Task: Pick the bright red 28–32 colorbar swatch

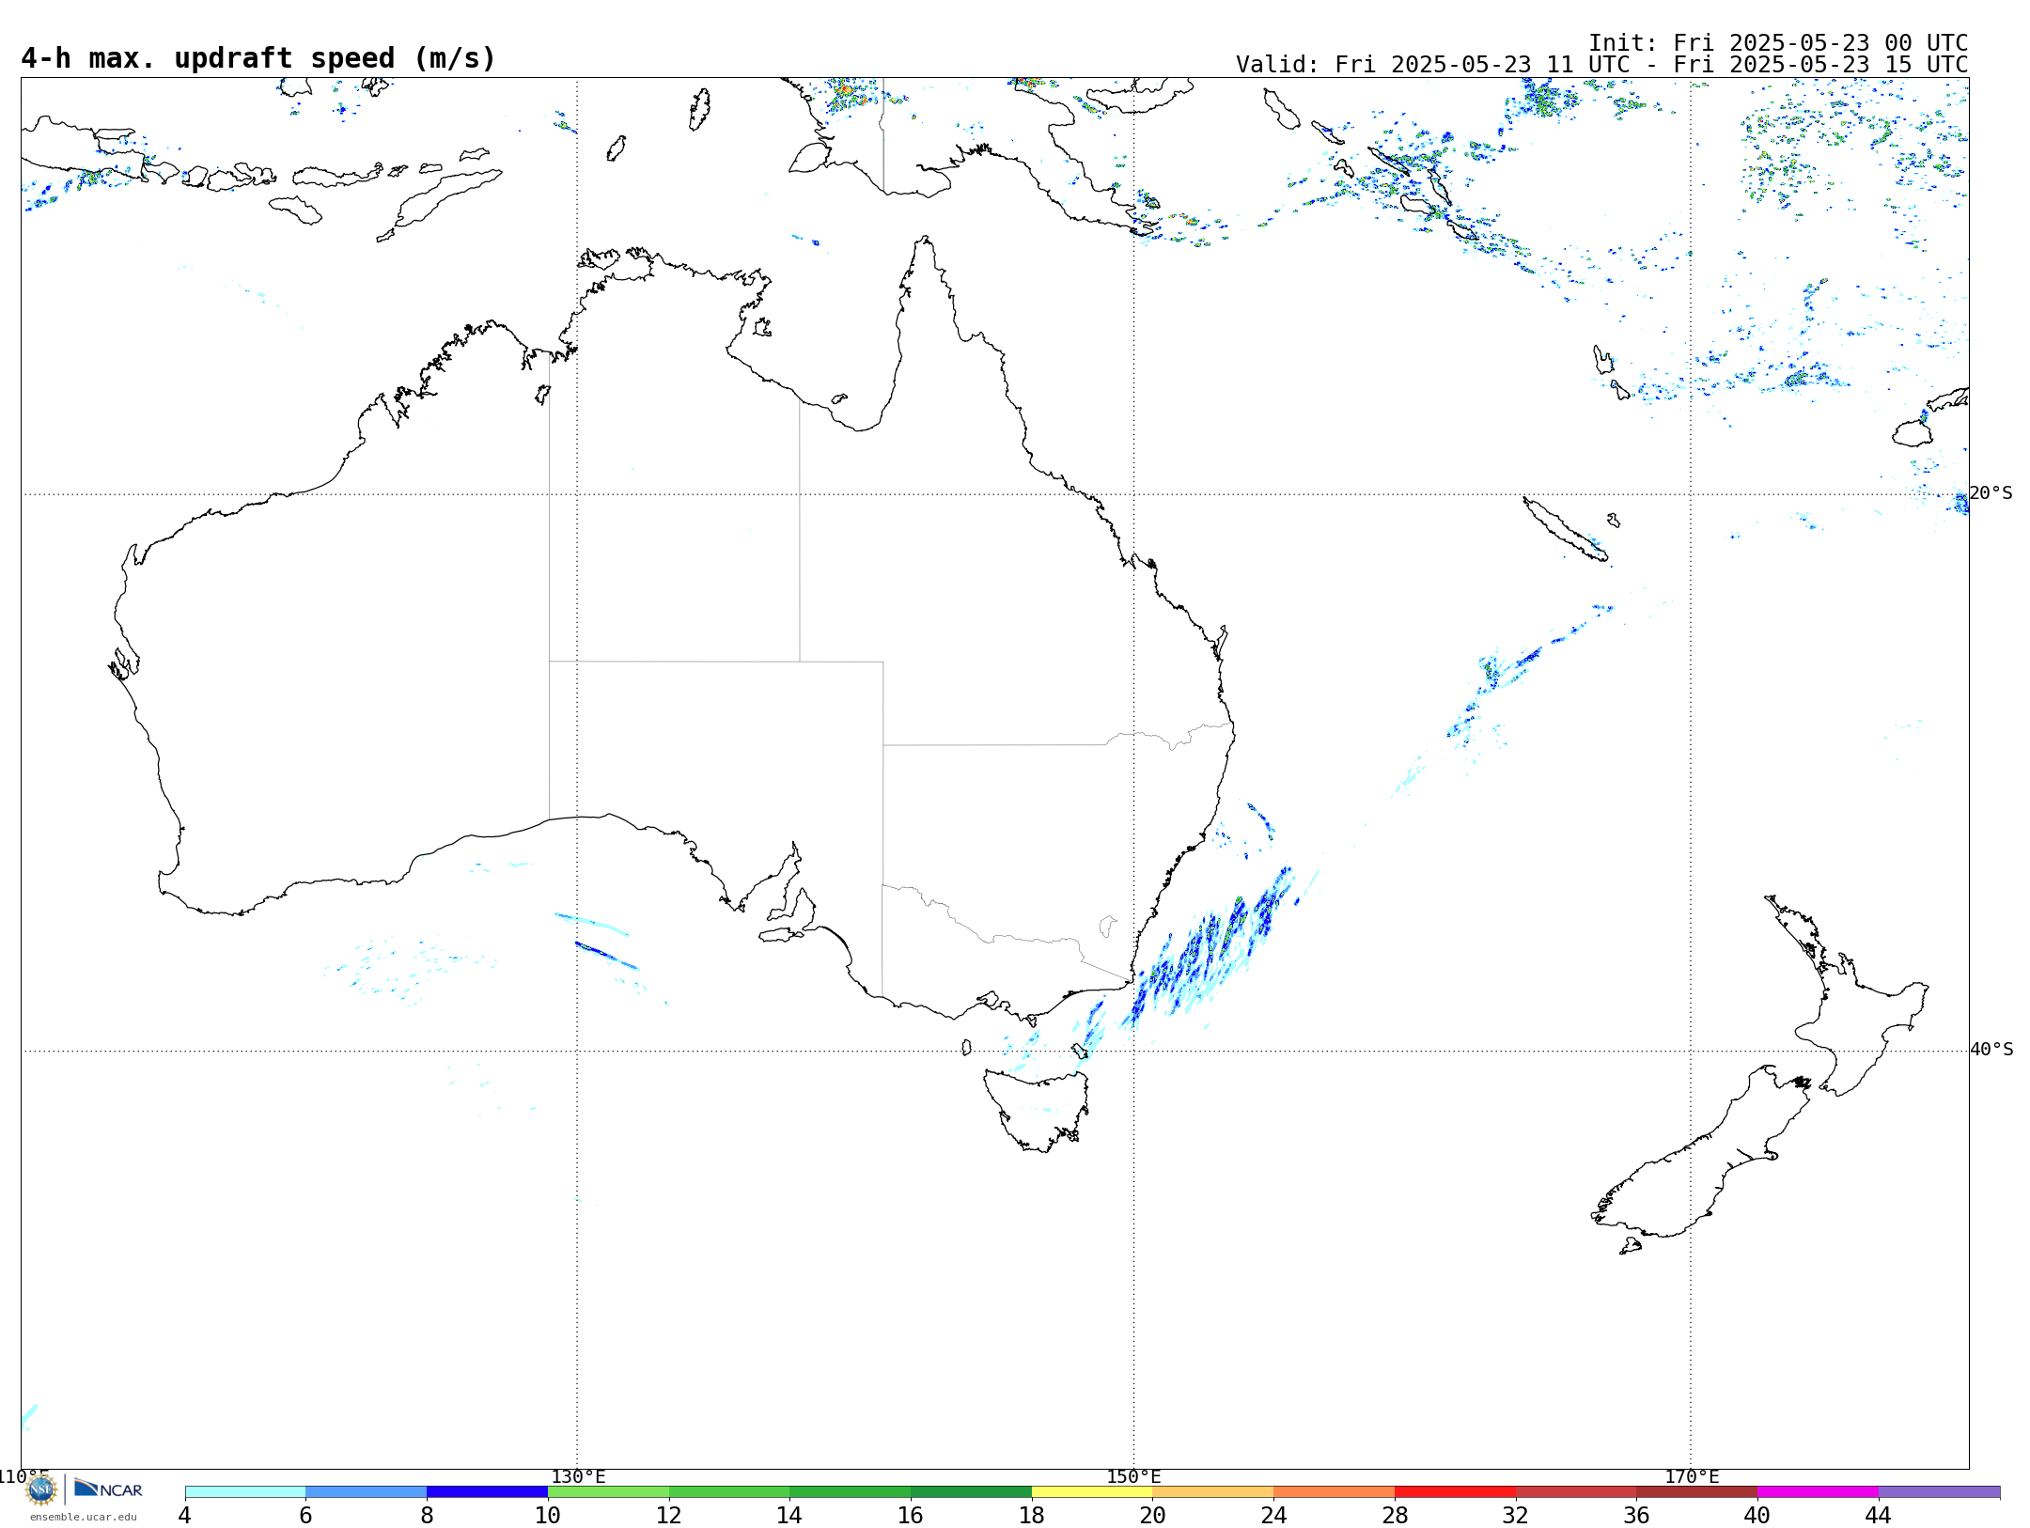Action: pyautogui.click(x=1455, y=1491)
